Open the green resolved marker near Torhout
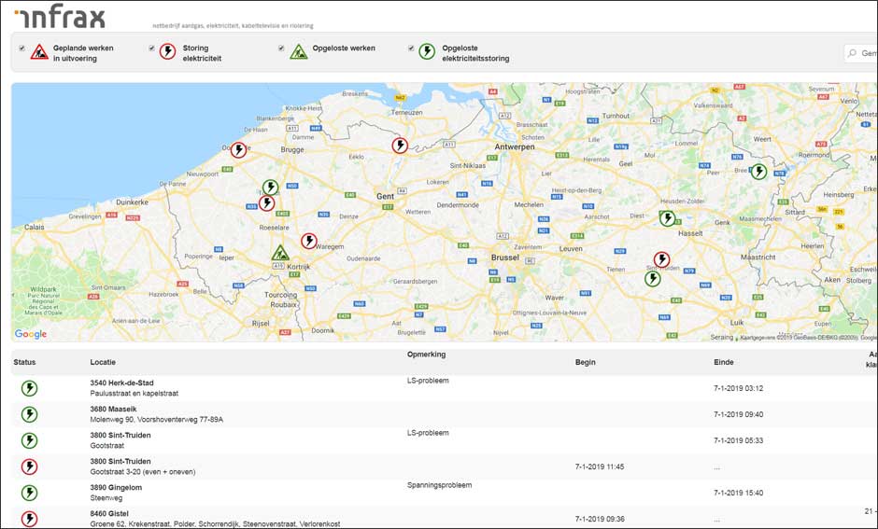878x529 pixels. [271, 187]
